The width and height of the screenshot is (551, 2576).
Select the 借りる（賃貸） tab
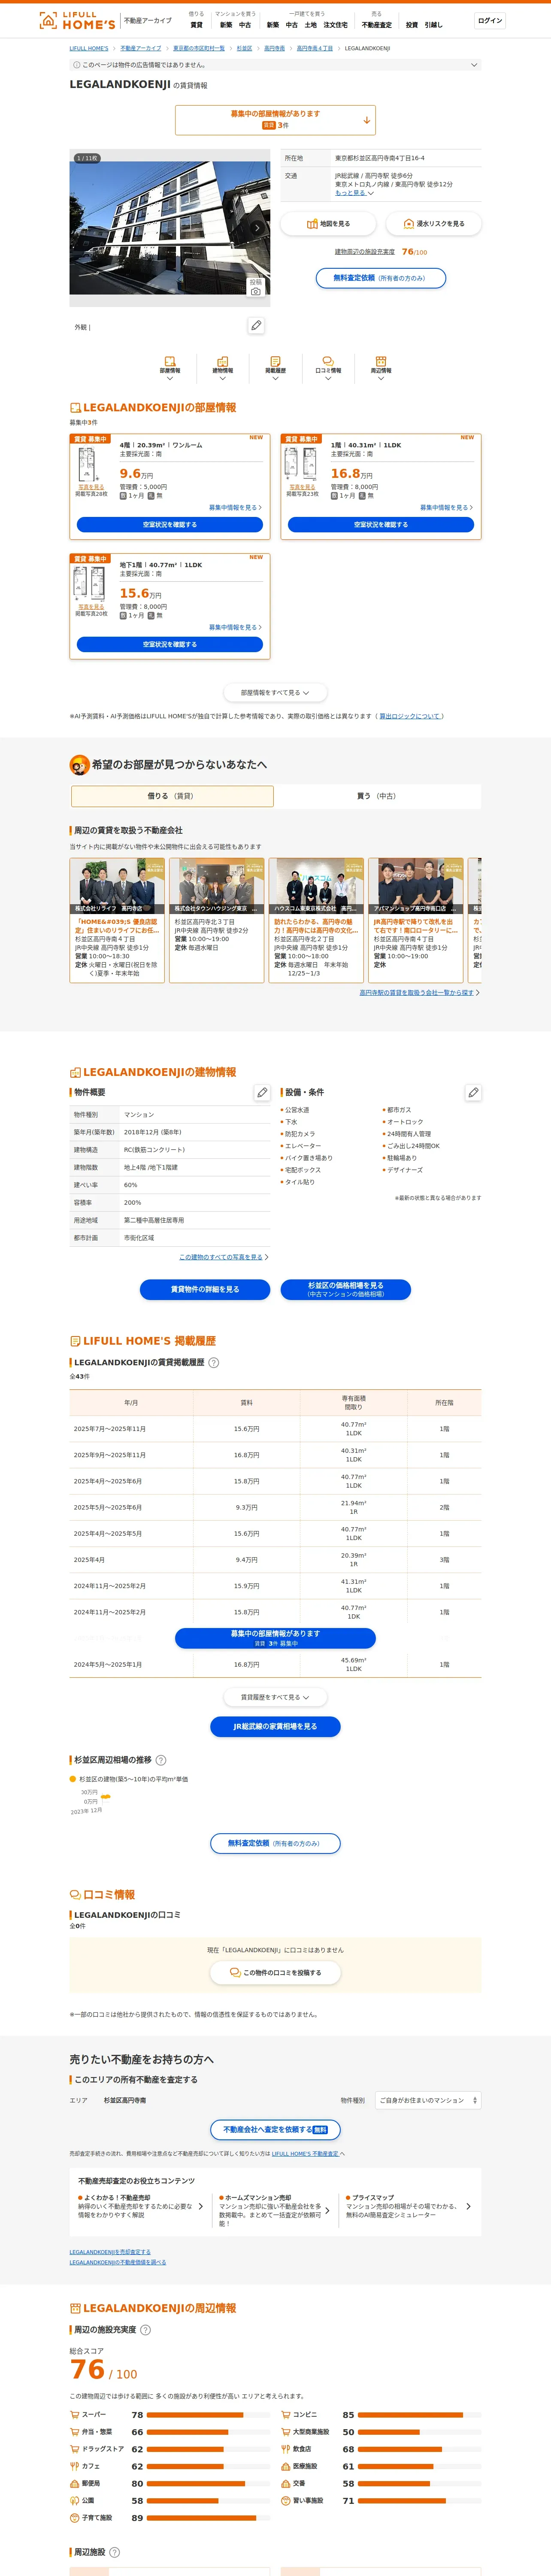tap(172, 796)
